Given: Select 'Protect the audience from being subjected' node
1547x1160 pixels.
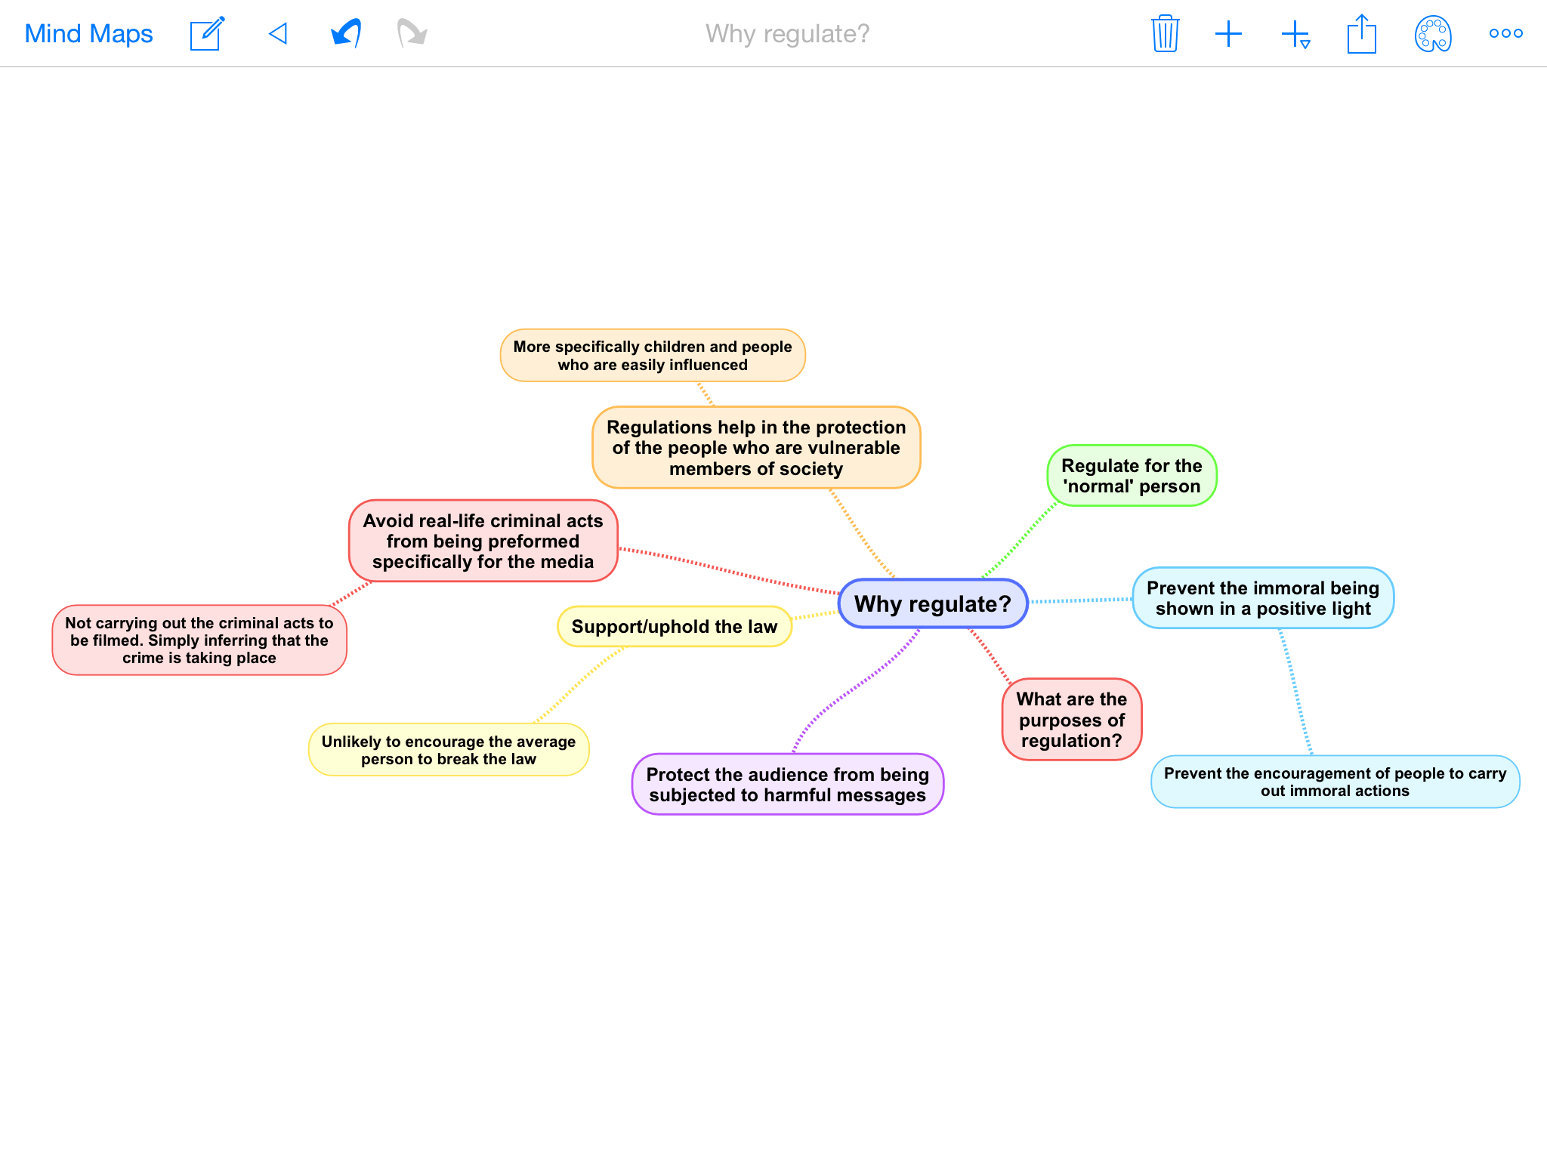Looking at the screenshot, I should point(787,785).
